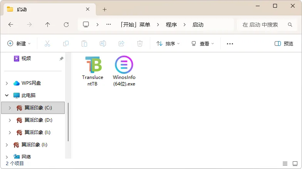Select the 启动 tab
302x169 pixels.
tap(50, 9)
